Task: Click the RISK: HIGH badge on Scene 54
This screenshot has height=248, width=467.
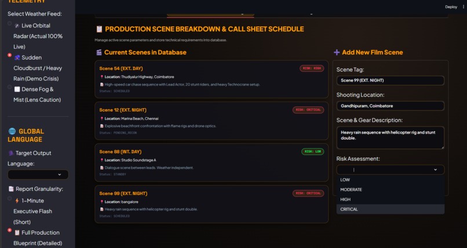Action: pyautogui.click(x=312, y=68)
